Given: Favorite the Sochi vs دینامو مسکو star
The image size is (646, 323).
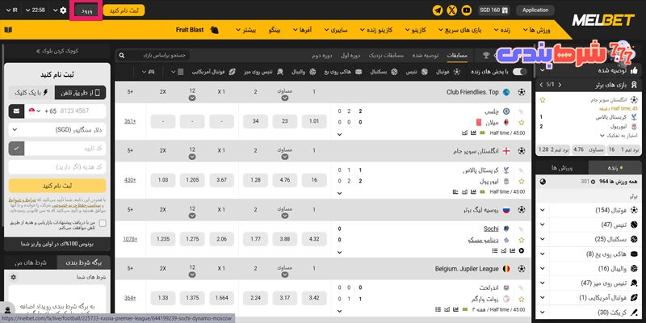Looking at the screenshot, I should [522, 240].
